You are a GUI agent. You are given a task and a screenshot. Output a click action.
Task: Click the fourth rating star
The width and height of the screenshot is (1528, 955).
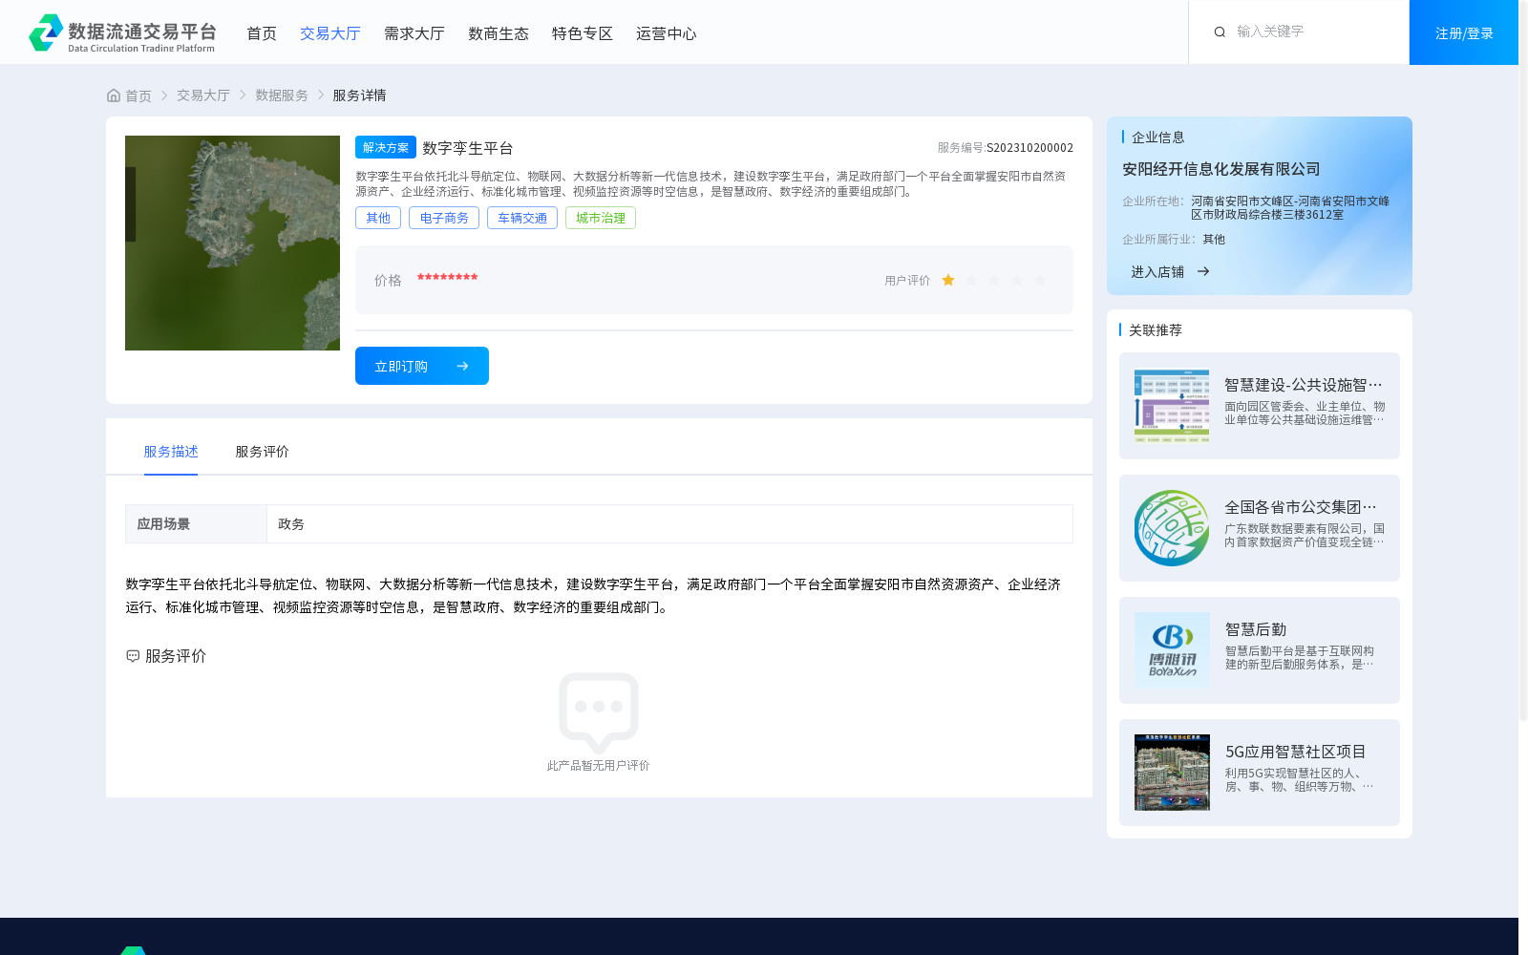pos(1017,281)
